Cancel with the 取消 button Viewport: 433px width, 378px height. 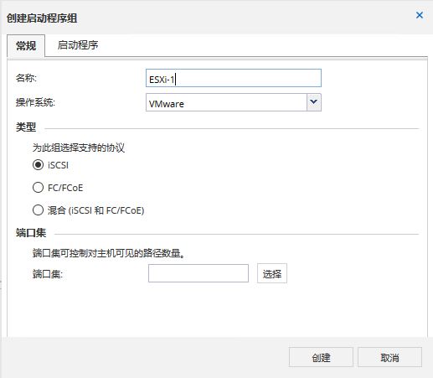(x=389, y=357)
